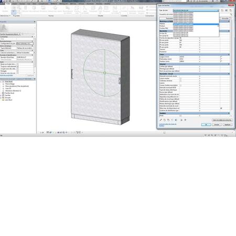The image size is (236, 236).
Task: Click the rename type icon beside type name
Action: pos(227,10)
